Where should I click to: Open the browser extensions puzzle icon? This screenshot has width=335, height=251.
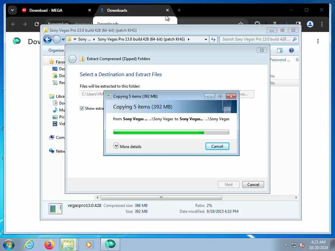coord(257,24)
